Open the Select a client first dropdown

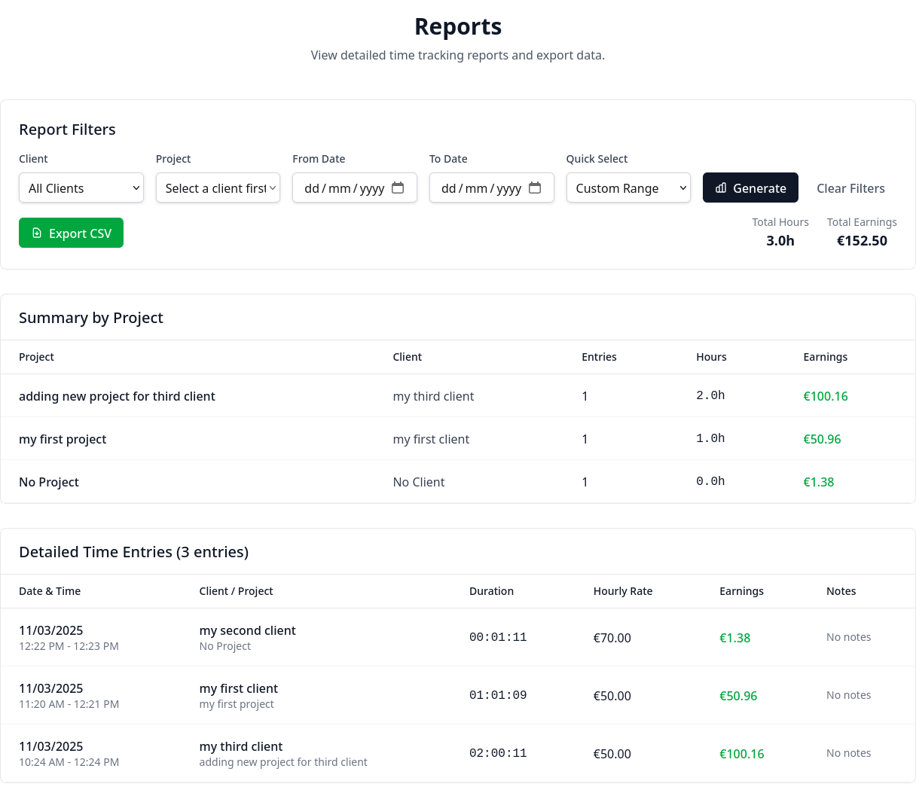point(218,188)
